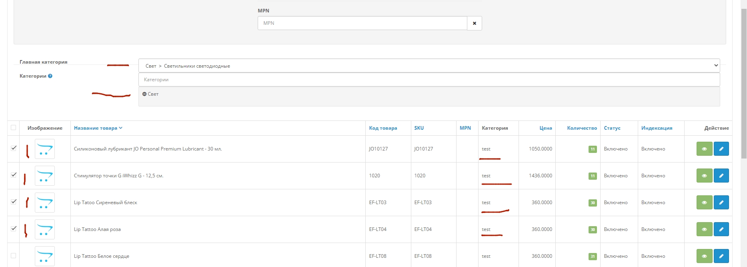
Task: Clear the MPN filter field
Action: coord(474,23)
